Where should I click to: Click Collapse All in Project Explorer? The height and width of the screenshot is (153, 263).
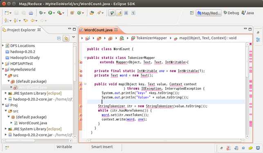coord(59,38)
